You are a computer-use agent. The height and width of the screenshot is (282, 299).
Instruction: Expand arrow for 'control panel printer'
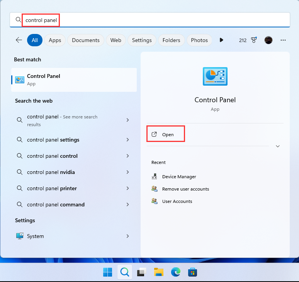(128, 188)
